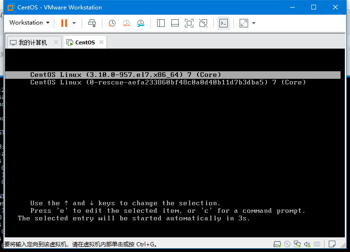Screen dimensions: 350x252
Task: Expand the power options dropdown arrow
Action: pyautogui.click(x=74, y=23)
